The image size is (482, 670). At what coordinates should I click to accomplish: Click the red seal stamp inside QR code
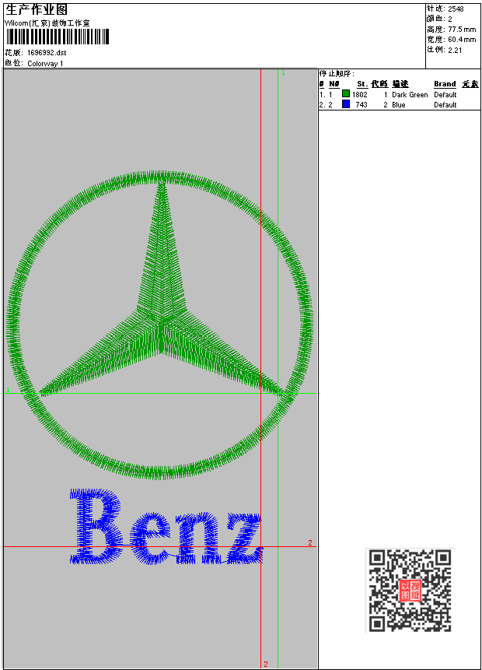pyautogui.click(x=410, y=591)
